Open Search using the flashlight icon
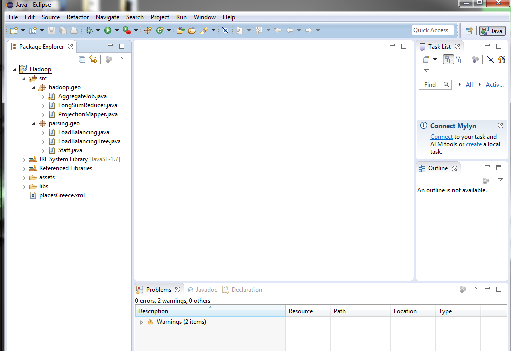The image size is (511, 351). (x=204, y=30)
